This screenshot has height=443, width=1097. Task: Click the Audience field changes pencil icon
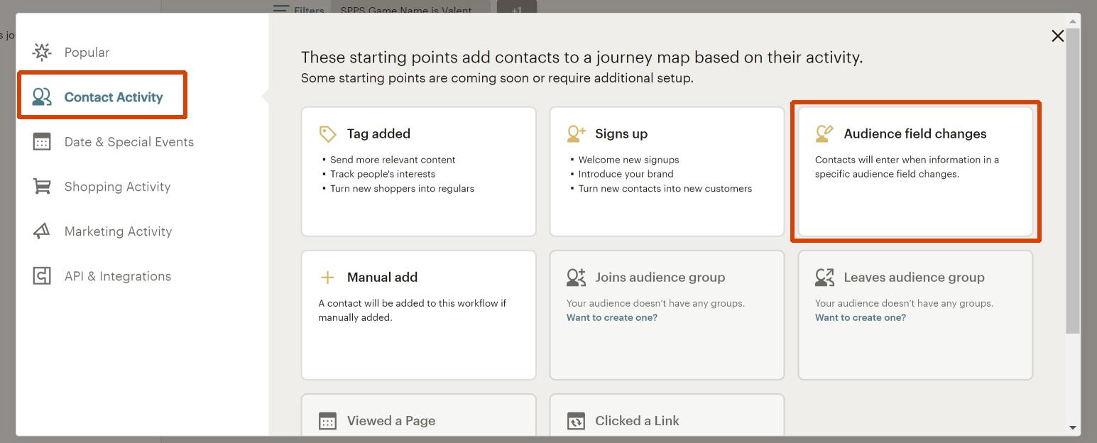[824, 133]
